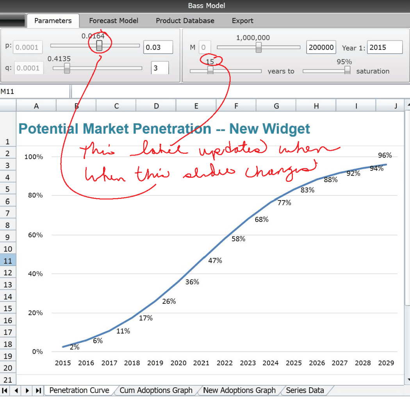
Task: Click the M market size slider thumb
Action: [258, 47]
